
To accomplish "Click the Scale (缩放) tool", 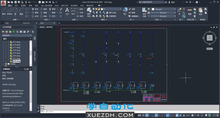I will point(44,16).
